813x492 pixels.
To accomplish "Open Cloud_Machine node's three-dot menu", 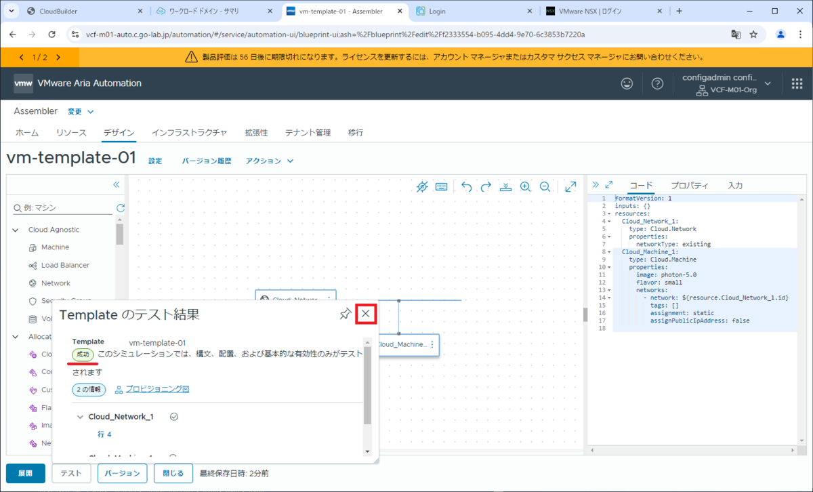I will 432,344.
